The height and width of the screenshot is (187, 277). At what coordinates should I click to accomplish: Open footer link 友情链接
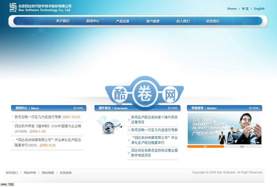tap(66, 173)
